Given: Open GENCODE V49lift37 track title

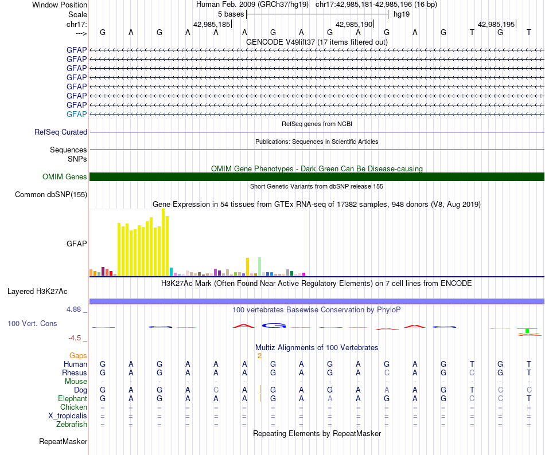Looking at the screenshot, I should point(317,42).
